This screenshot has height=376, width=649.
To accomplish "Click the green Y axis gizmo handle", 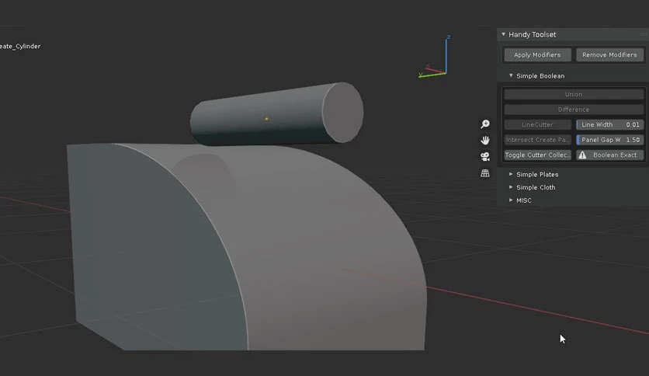I will point(421,75).
